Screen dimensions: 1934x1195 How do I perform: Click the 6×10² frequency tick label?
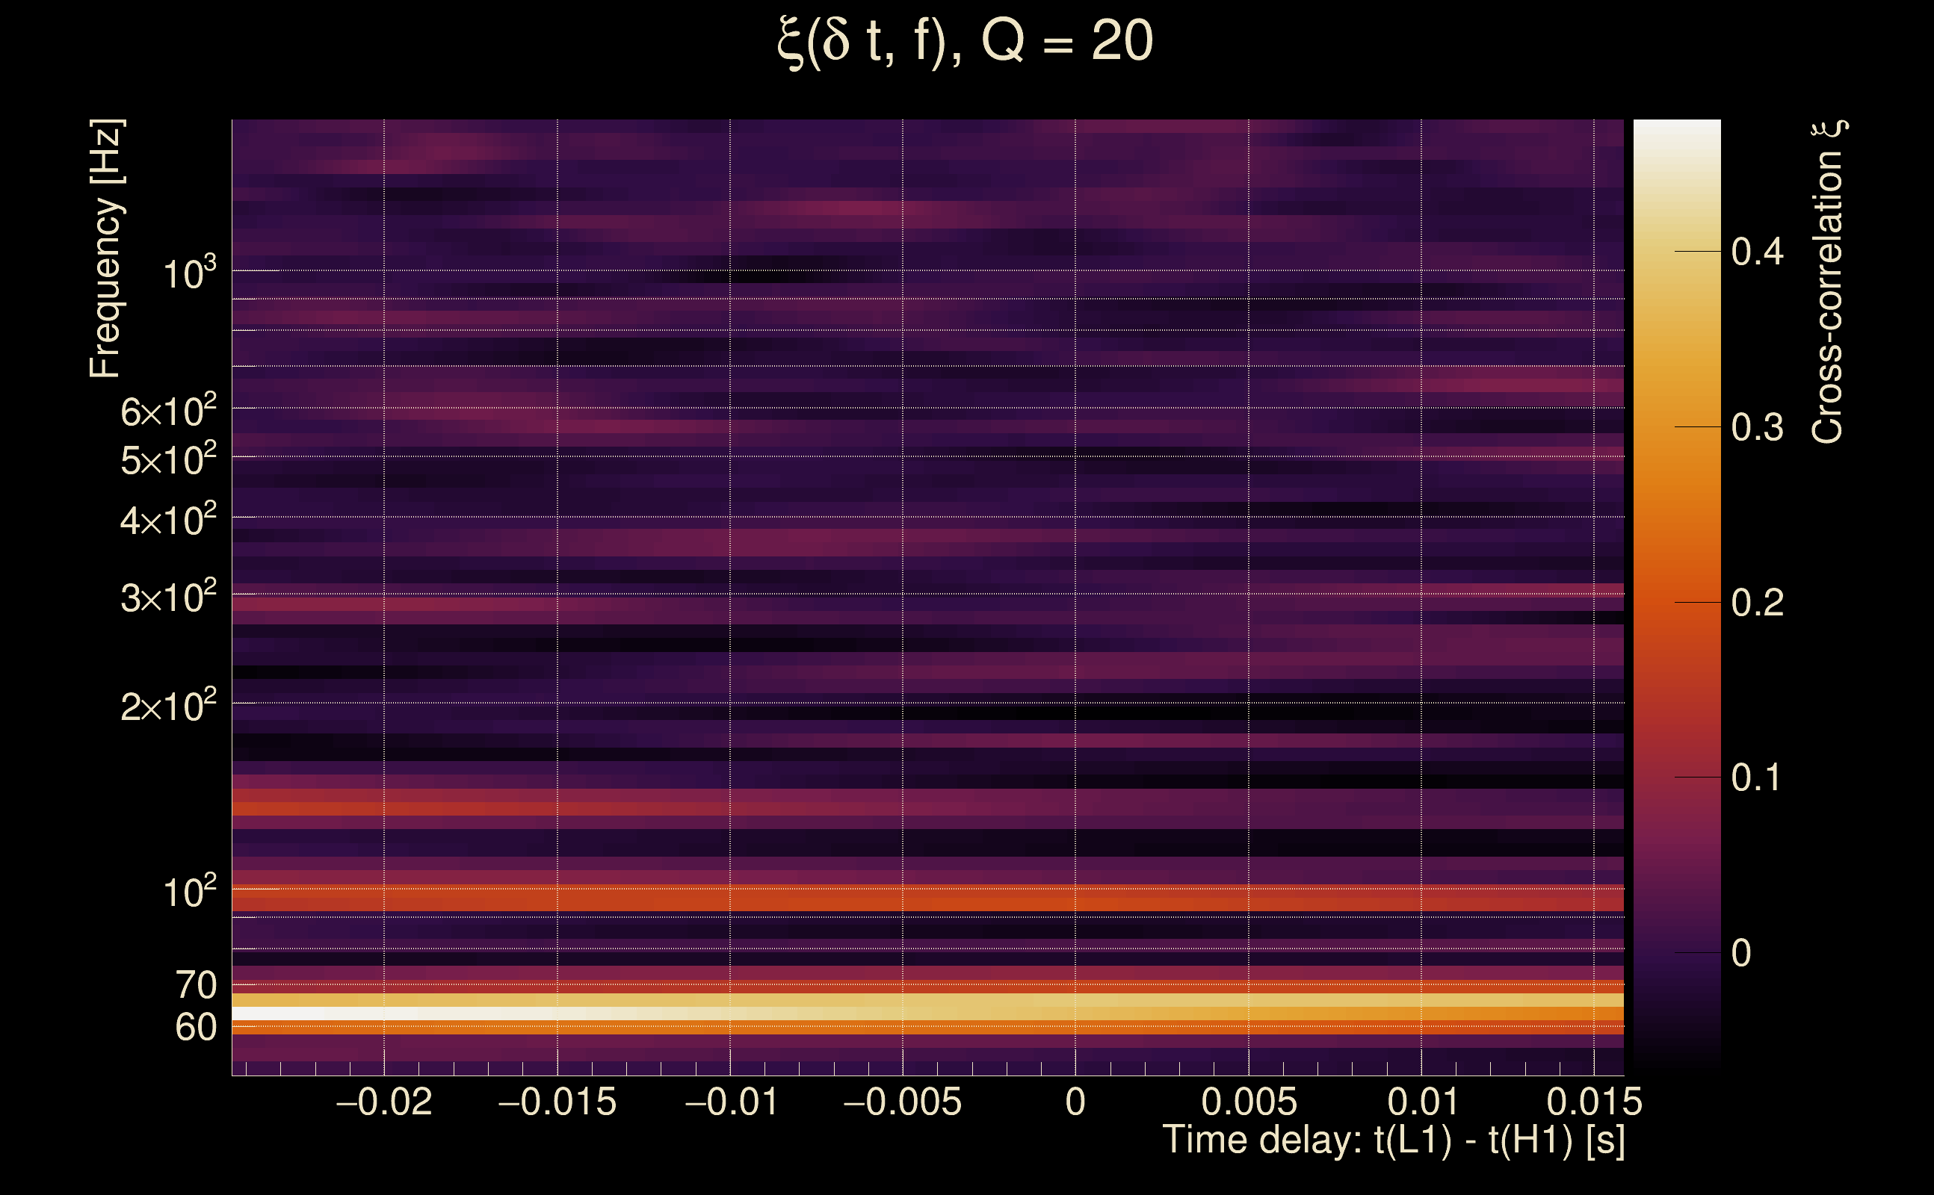click(168, 412)
